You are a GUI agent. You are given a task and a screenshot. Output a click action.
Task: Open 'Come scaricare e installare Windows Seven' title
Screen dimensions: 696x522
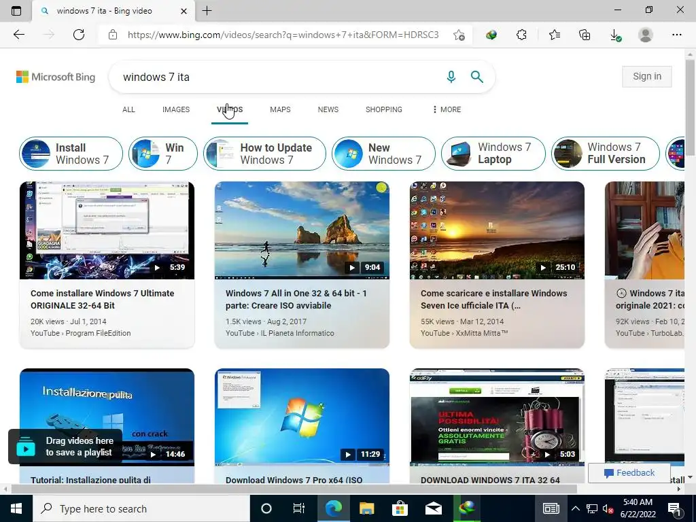pos(494,299)
